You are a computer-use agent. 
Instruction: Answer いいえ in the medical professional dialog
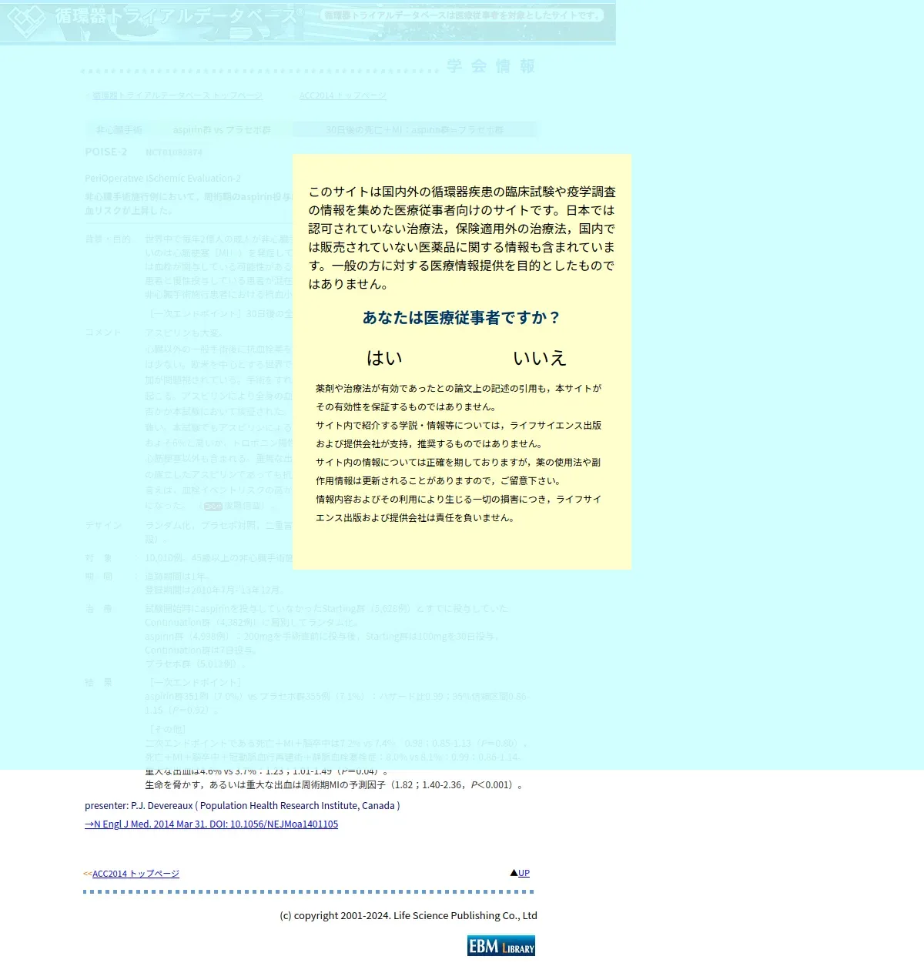coord(540,358)
